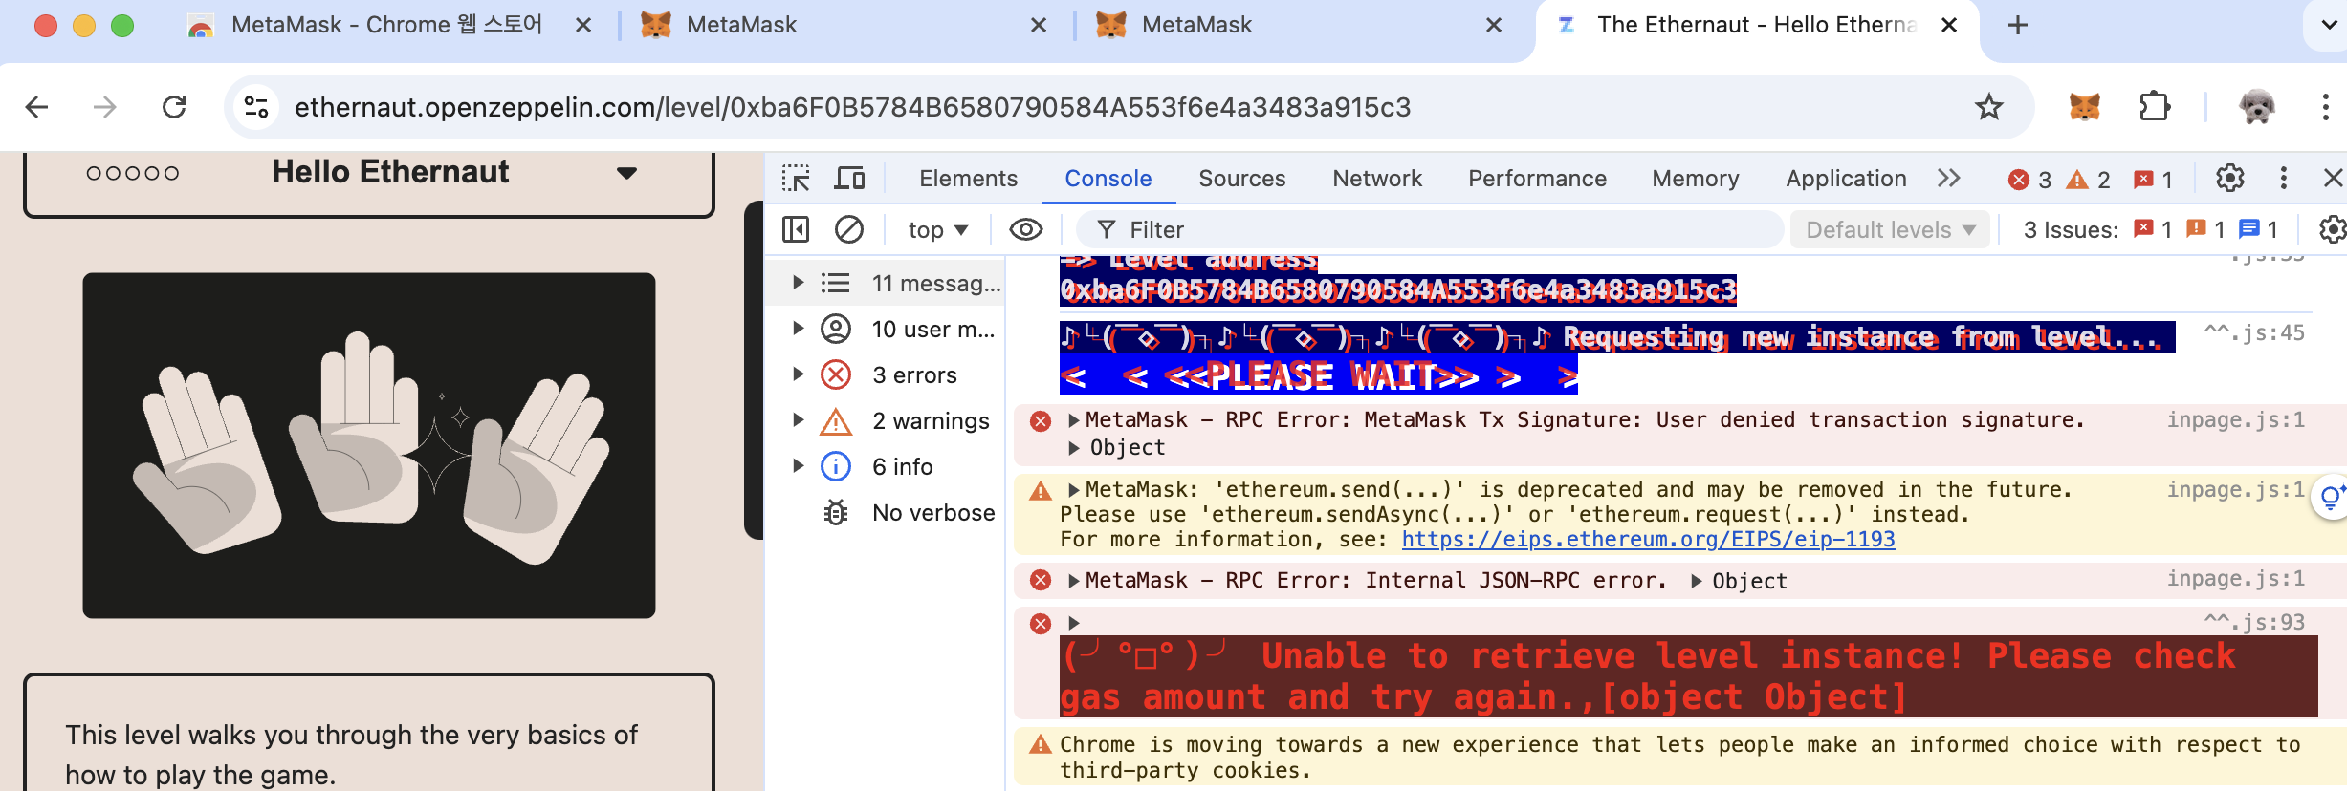This screenshot has height=791, width=2347.
Task: Toggle the console sidebar panel
Action: (796, 229)
